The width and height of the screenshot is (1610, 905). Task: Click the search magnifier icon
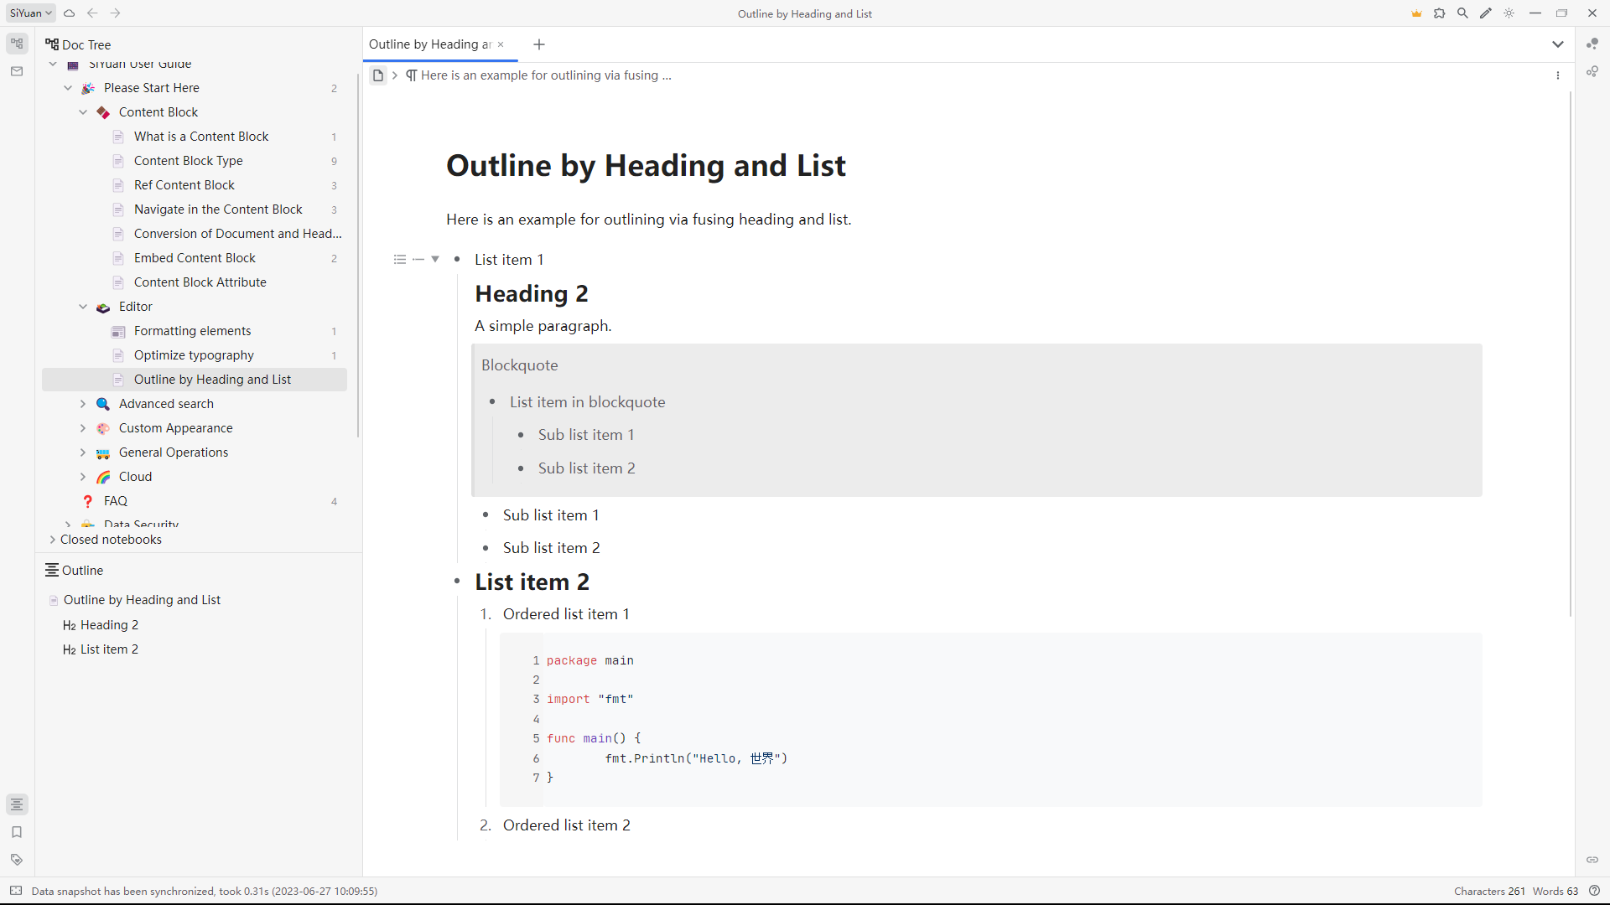tap(1462, 13)
